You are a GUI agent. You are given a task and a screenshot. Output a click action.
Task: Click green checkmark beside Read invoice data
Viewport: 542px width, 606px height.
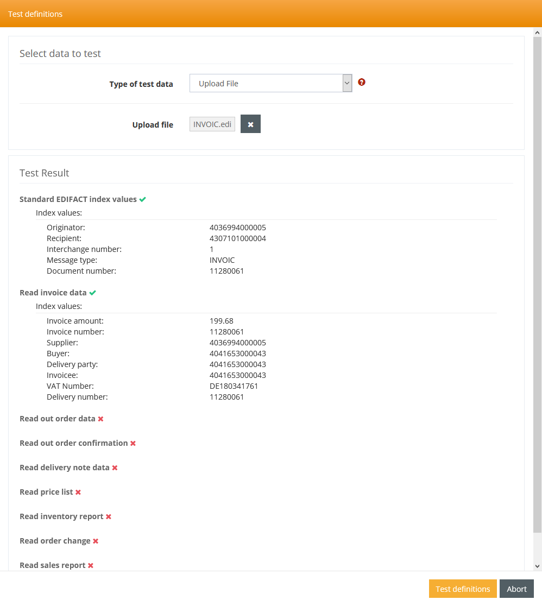(93, 293)
